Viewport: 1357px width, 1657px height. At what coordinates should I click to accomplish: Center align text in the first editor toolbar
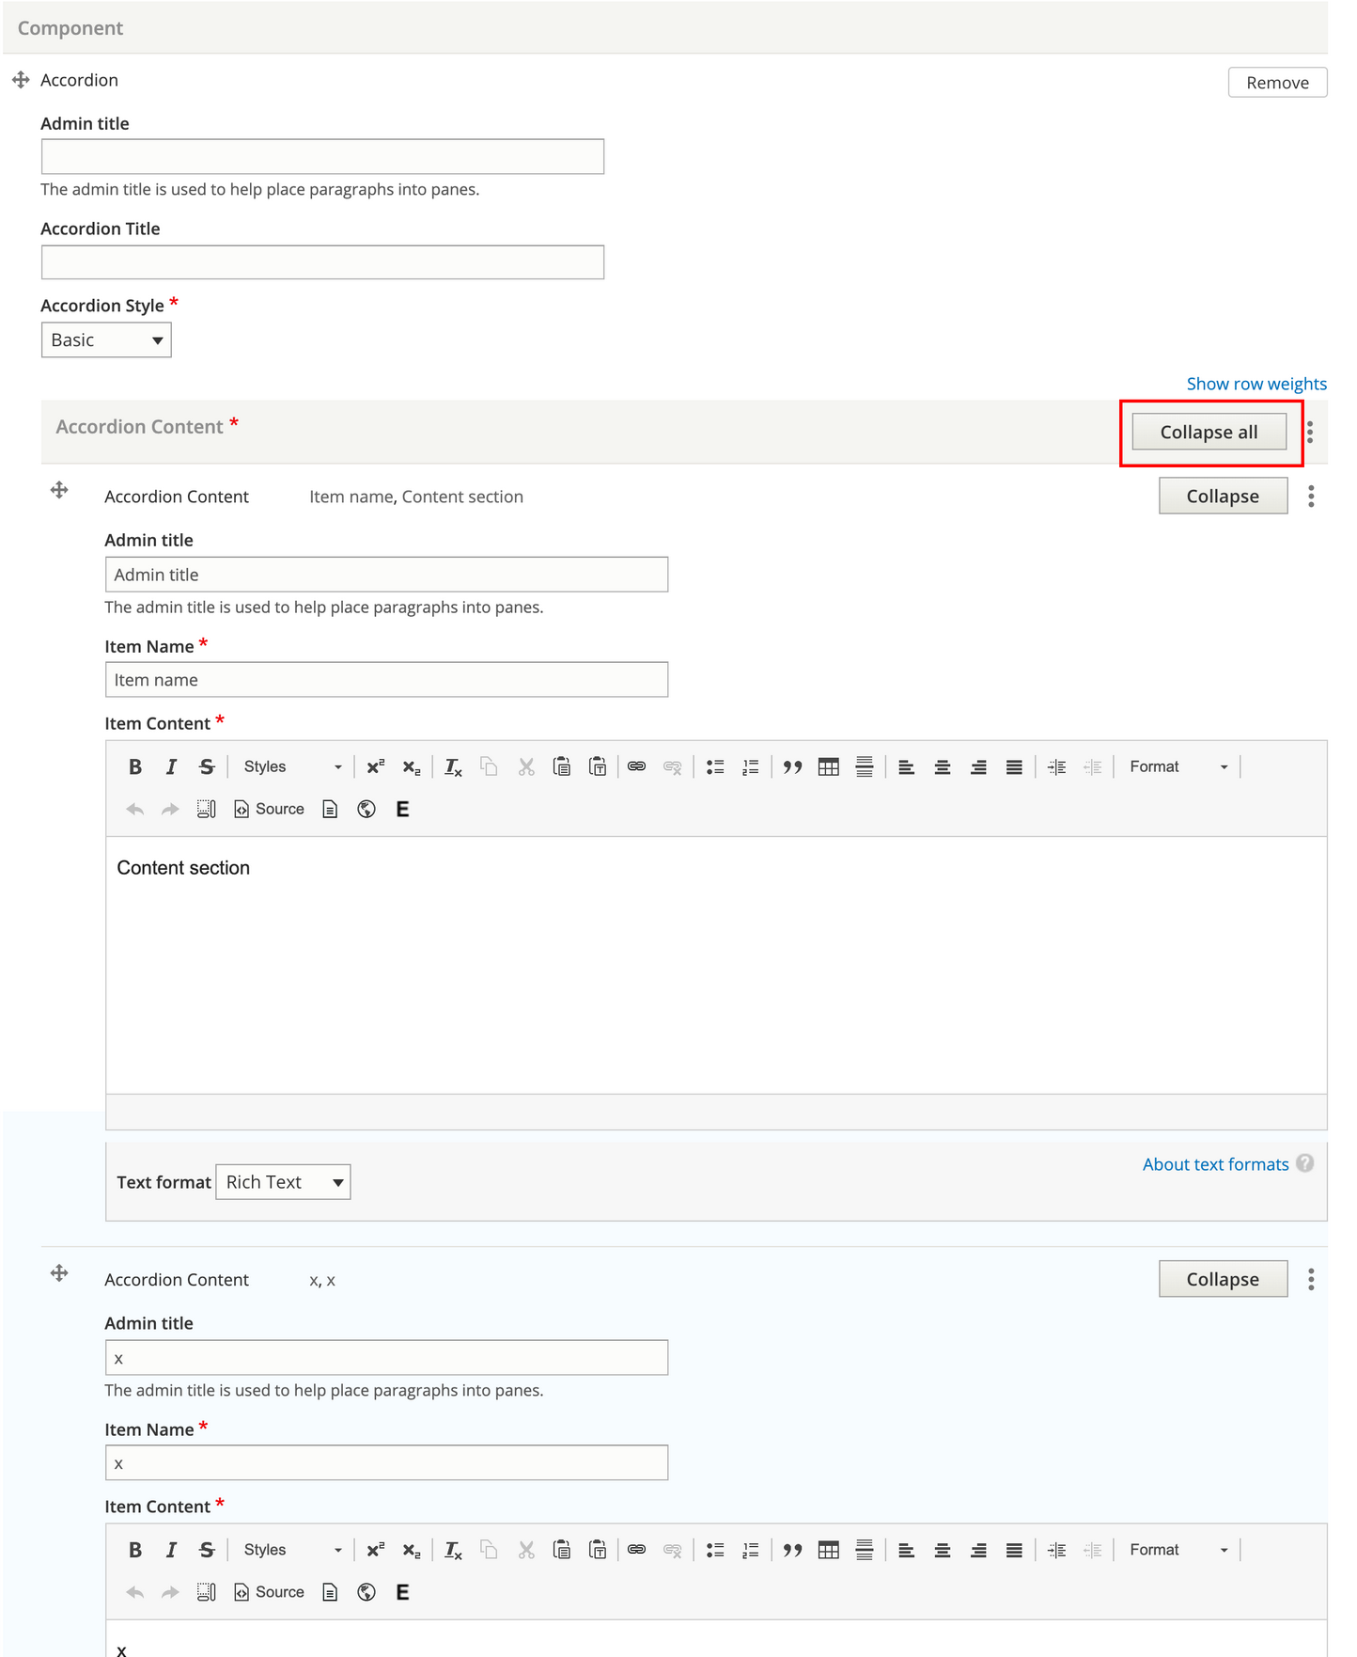943,767
